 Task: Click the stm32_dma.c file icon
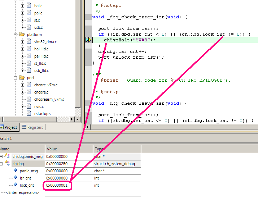[29, 41]
